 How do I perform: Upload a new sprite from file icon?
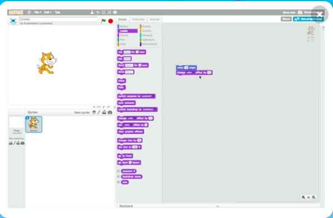coord(104,112)
